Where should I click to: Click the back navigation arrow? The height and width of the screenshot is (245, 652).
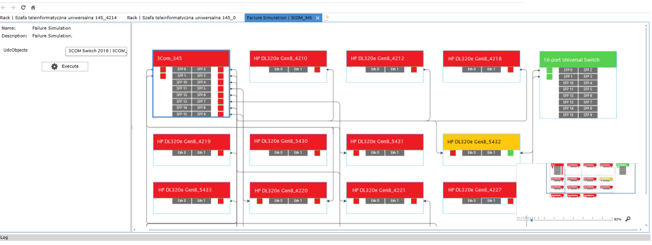(4, 7)
